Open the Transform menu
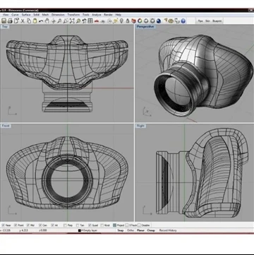The height and width of the screenshot is (255, 254). point(73,15)
